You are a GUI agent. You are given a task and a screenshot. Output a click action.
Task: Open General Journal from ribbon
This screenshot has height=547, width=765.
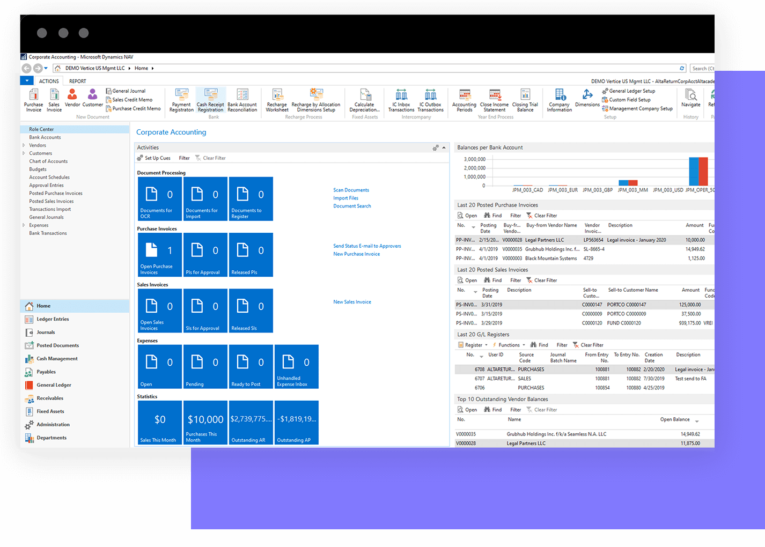(x=126, y=91)
